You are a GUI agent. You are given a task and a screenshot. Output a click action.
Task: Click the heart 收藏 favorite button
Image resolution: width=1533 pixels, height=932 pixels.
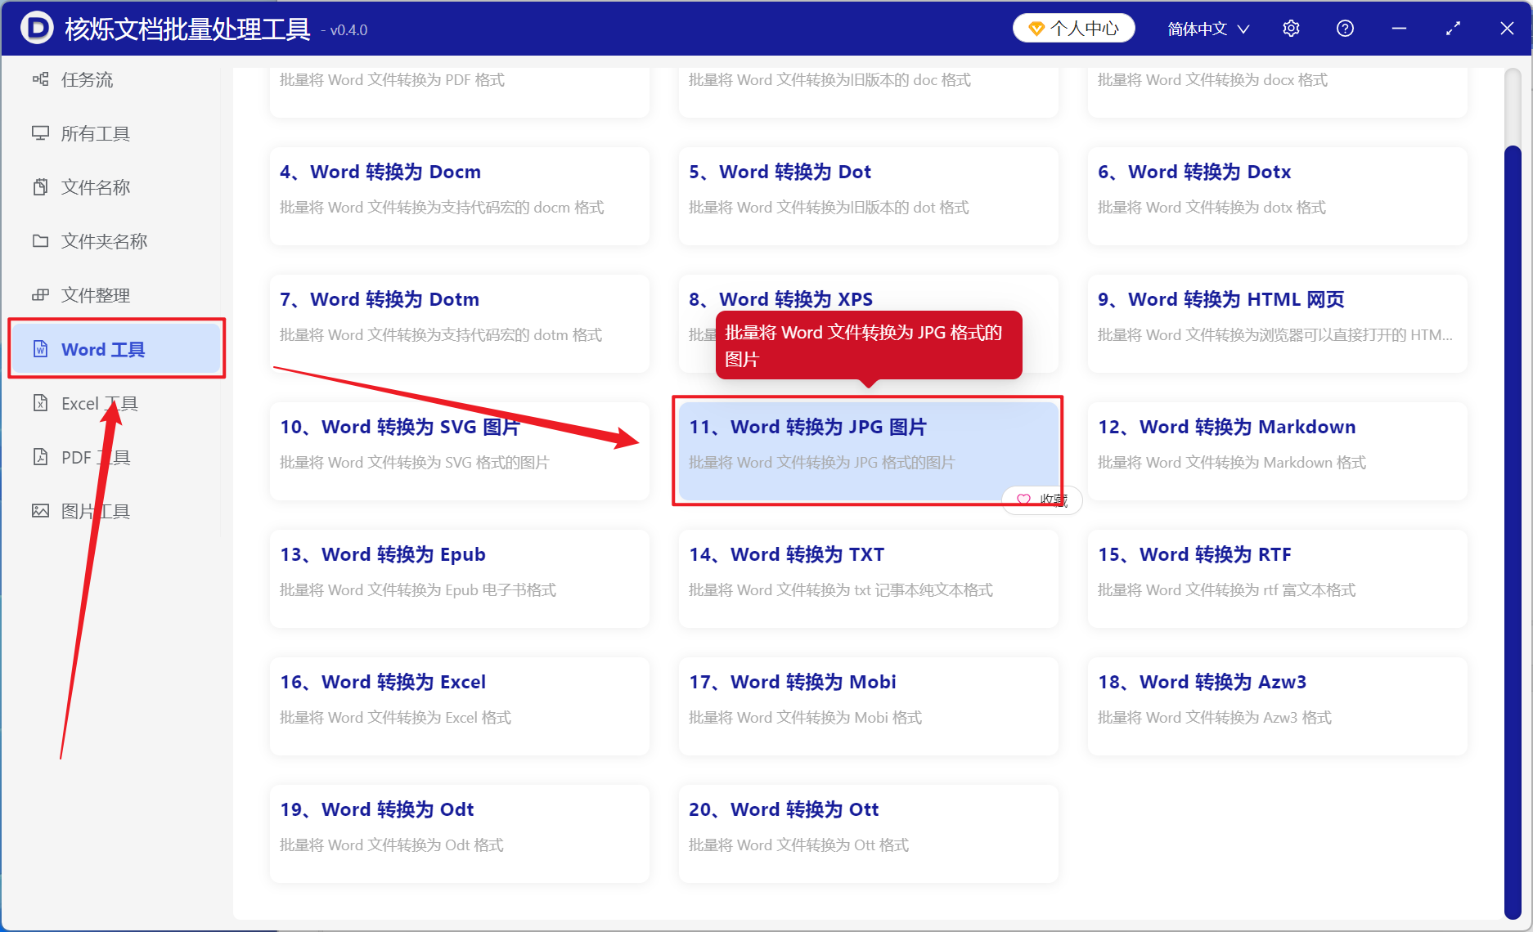[1042, 500]
